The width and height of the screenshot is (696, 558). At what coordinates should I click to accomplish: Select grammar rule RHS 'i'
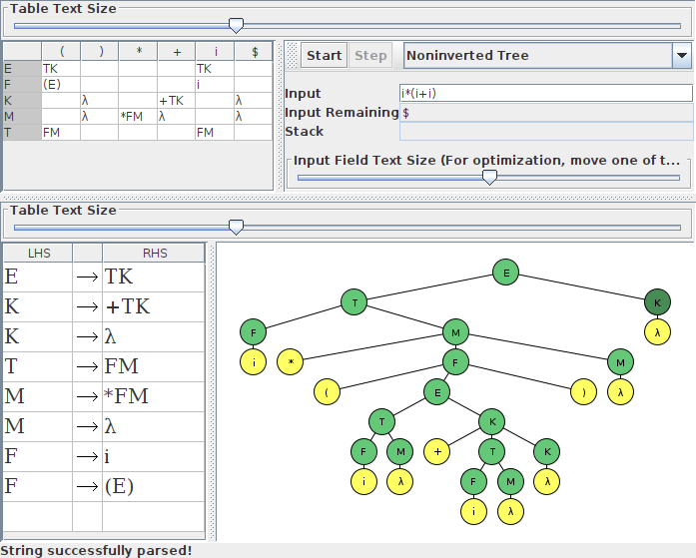tap(154, 456)
